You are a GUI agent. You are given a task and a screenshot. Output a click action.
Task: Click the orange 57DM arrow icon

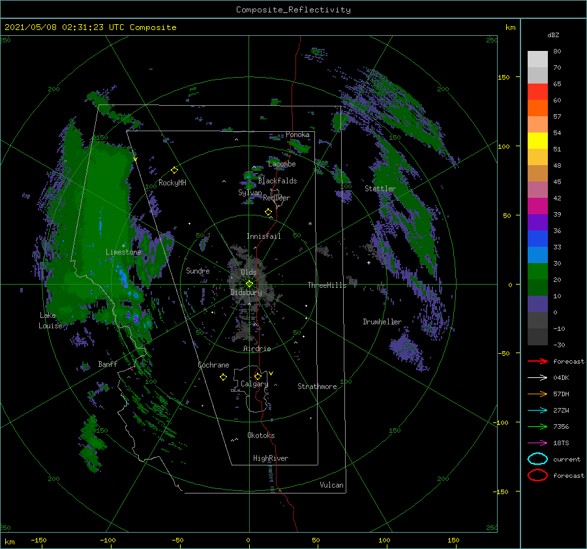(x=537, y=394)
